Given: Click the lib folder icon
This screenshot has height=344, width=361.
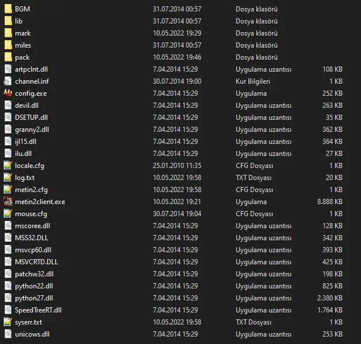Looking at the screenshot, I should point(8,21).
